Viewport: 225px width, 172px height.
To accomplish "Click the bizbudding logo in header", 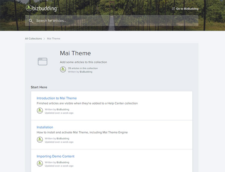I will point(42,8).
